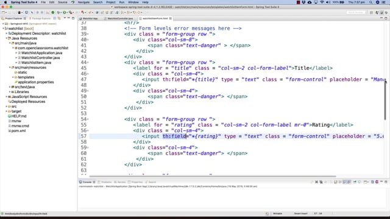Click the monitor icon in the main toolbar
The width and height of the screenshot is (390, 219).
click(27, 12)
